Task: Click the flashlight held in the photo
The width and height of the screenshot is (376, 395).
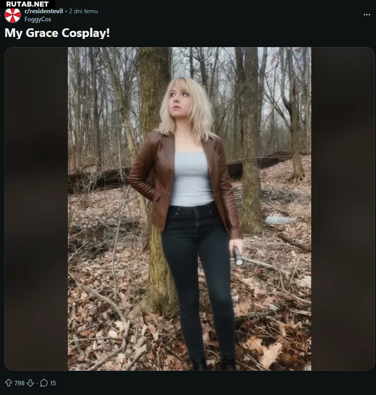Action: tap(238, 256)
